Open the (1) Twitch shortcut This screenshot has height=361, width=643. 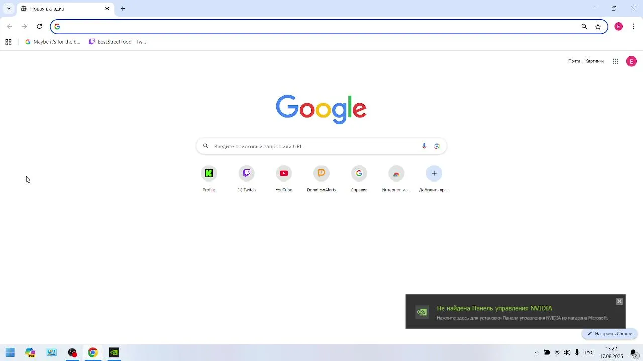pos(247,179)
